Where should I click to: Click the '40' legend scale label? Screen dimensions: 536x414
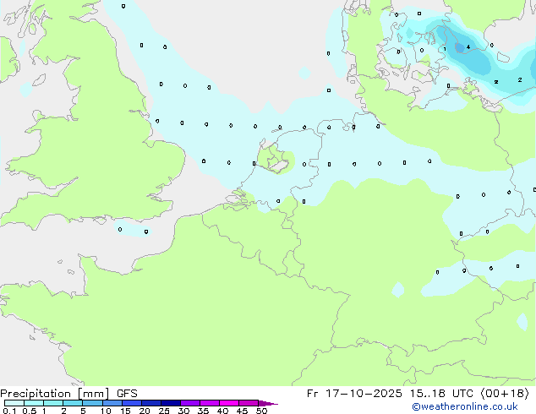[222, 411]
